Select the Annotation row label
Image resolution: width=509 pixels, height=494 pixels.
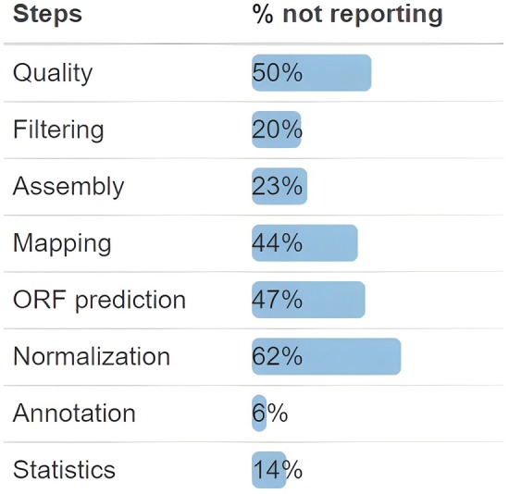(74, 414)
